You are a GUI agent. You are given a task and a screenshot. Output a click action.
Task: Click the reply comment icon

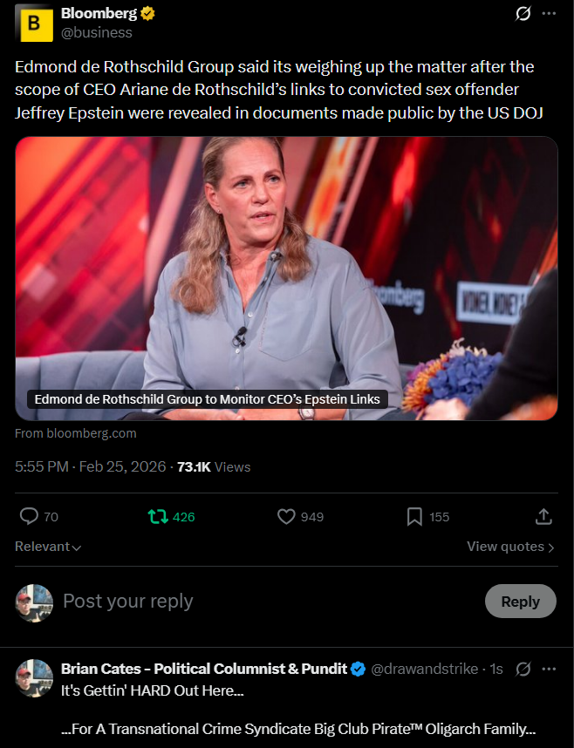click(x=30, y=517)
